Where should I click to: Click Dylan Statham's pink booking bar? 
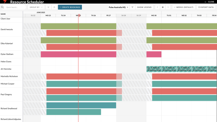[x=78, y=54]
